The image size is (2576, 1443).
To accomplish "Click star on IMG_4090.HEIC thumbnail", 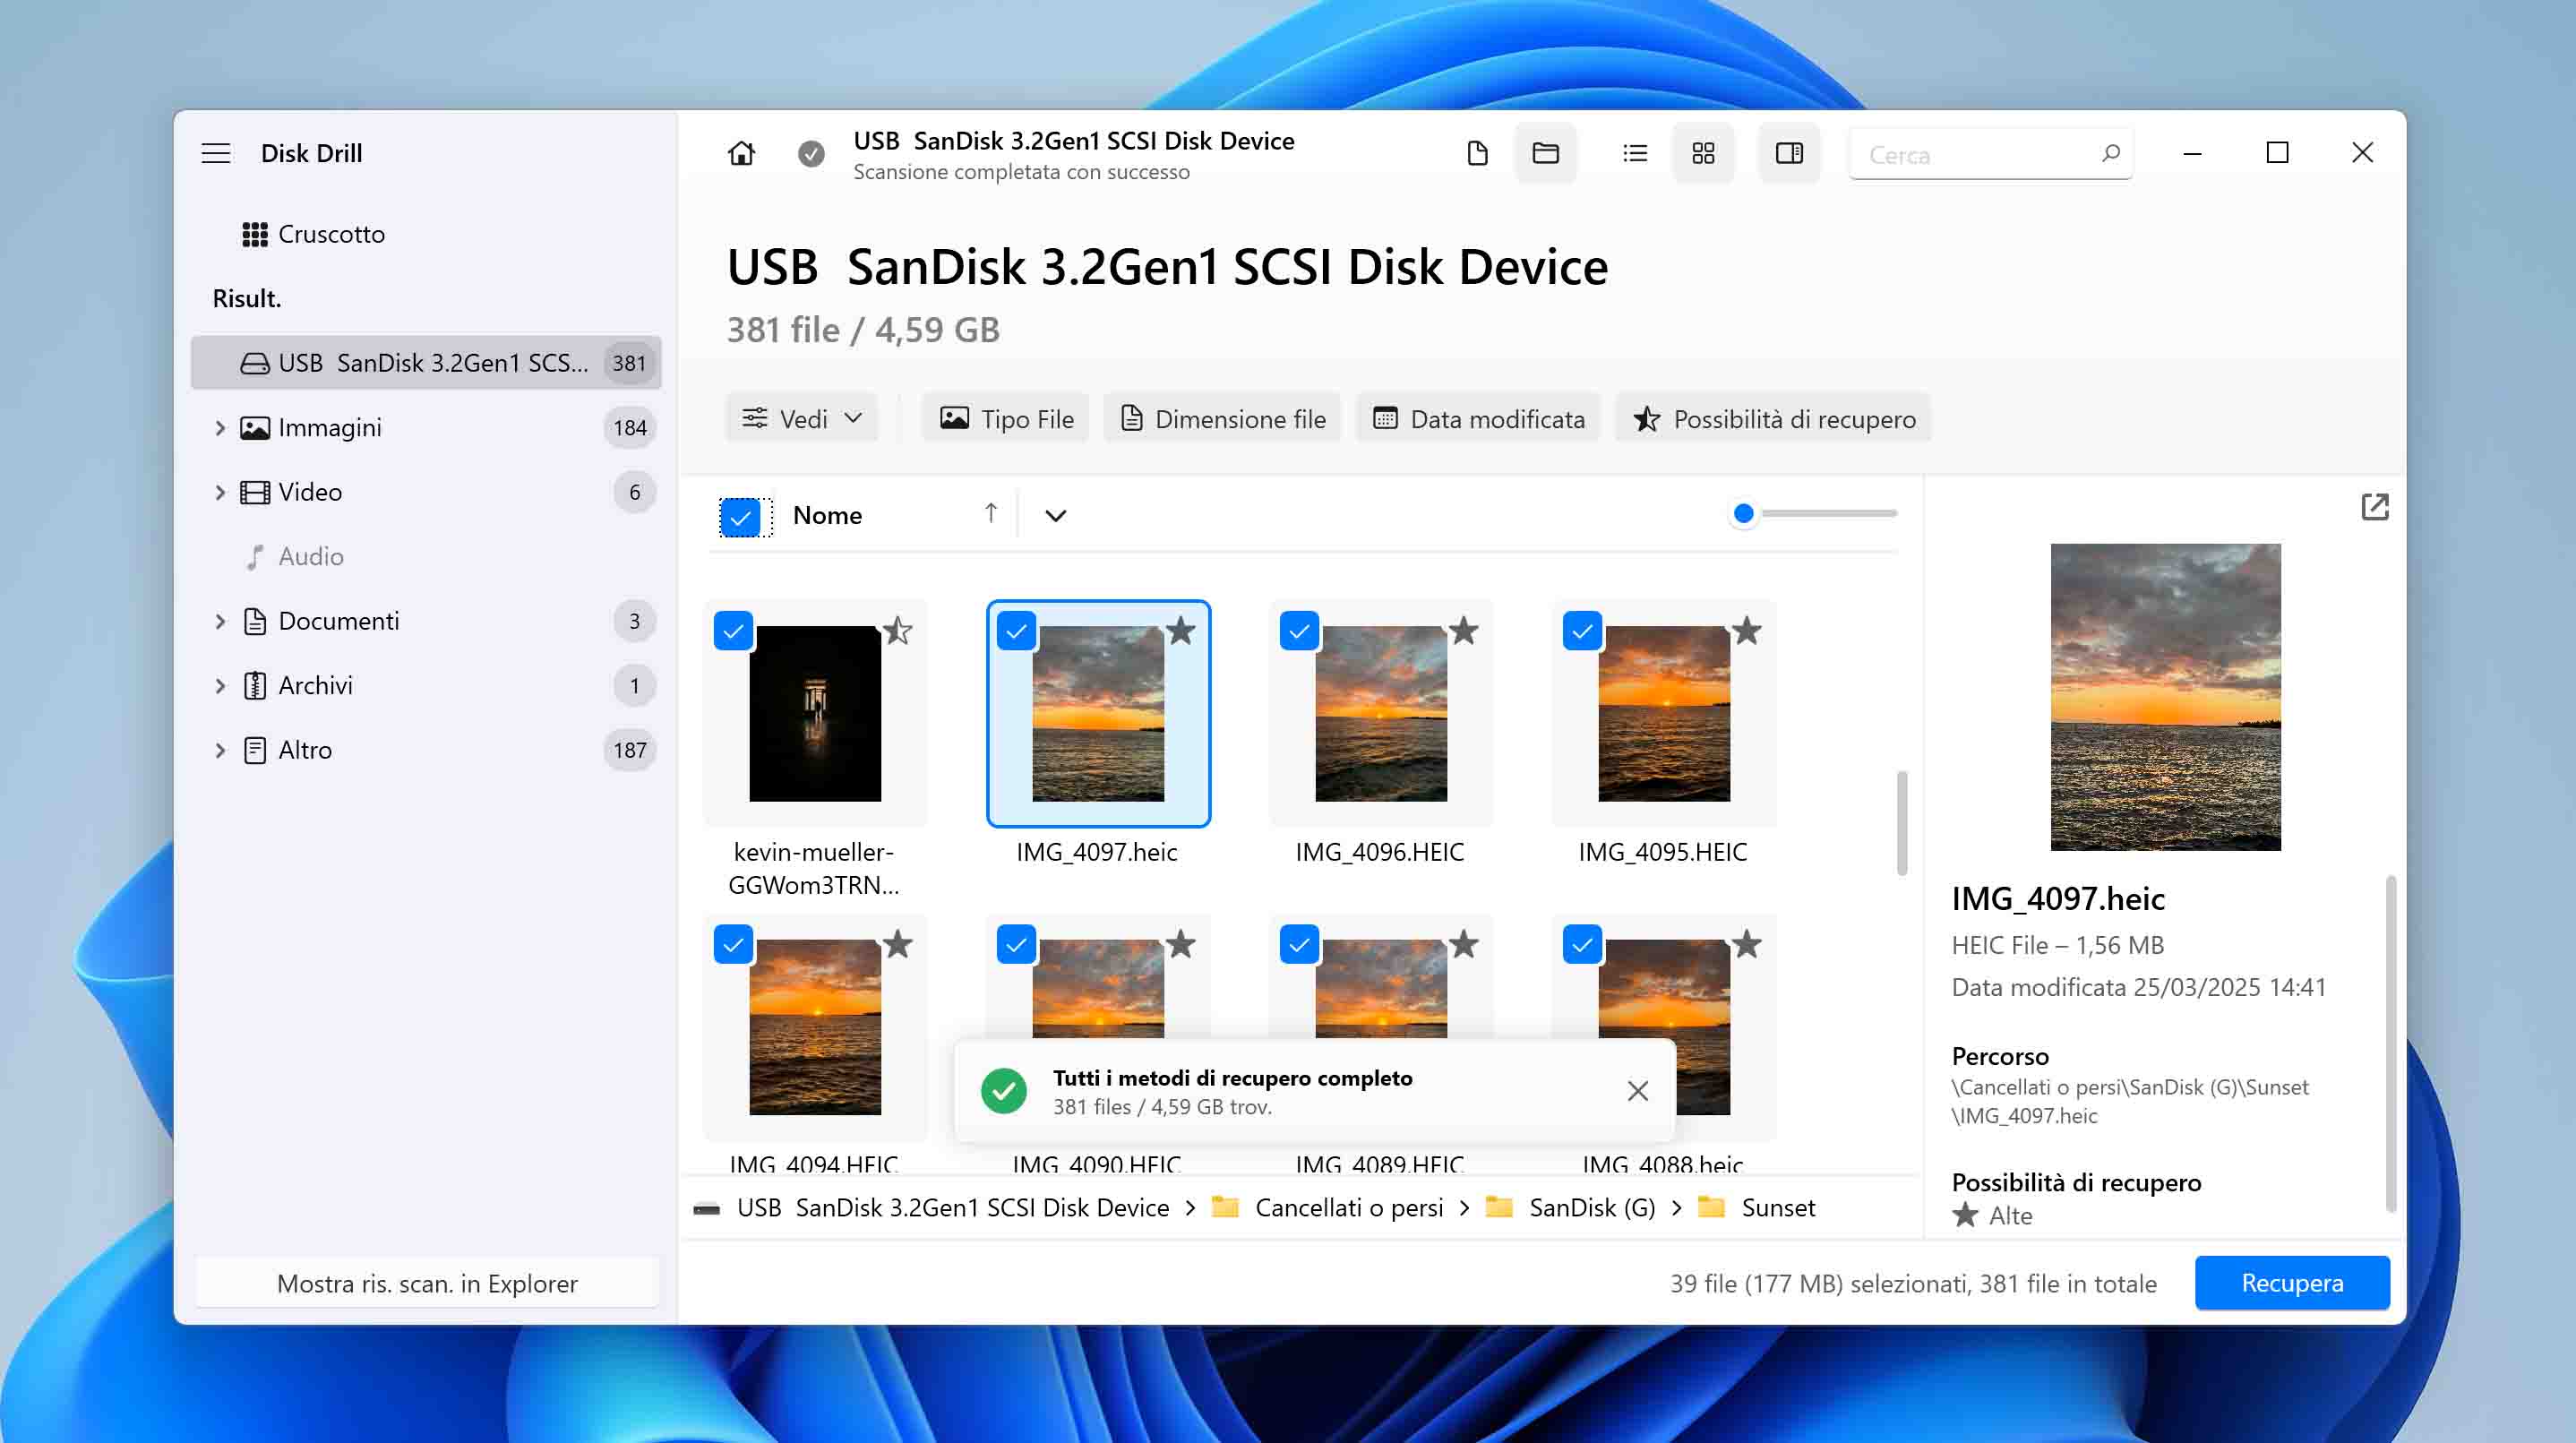I will [x=1180, y=944].
